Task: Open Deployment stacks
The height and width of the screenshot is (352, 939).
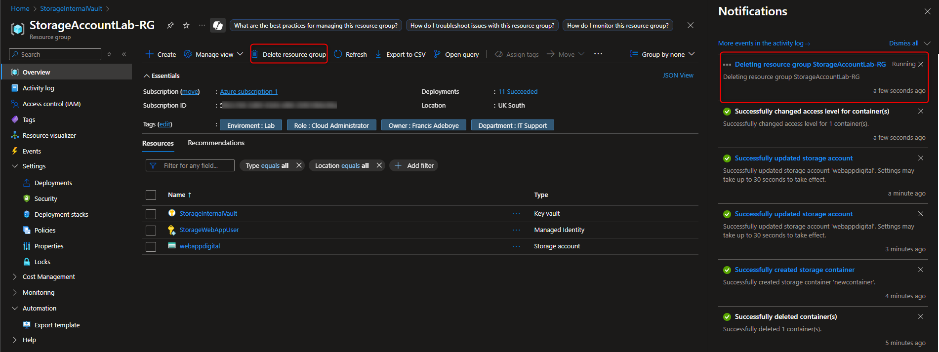Action: coord(61,214)
